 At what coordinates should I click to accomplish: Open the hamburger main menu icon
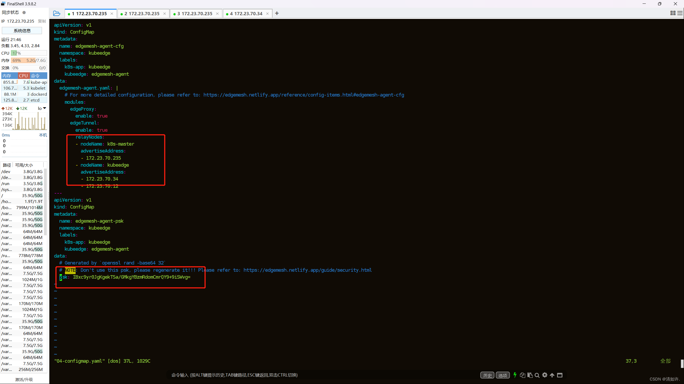click(680, 13)
